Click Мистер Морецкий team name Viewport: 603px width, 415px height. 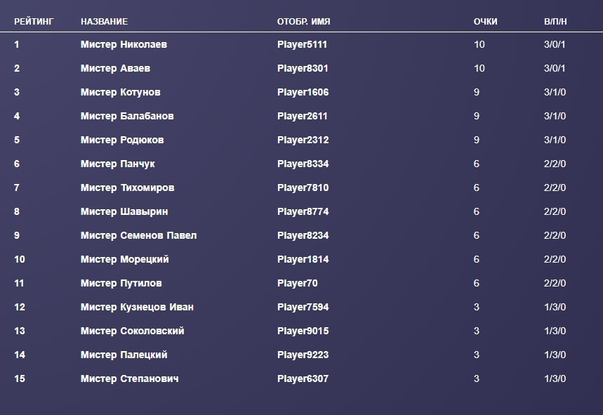124,259
